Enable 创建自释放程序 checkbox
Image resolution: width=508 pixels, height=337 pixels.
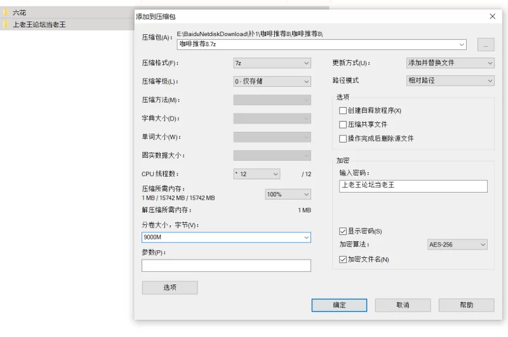(343, 110)
